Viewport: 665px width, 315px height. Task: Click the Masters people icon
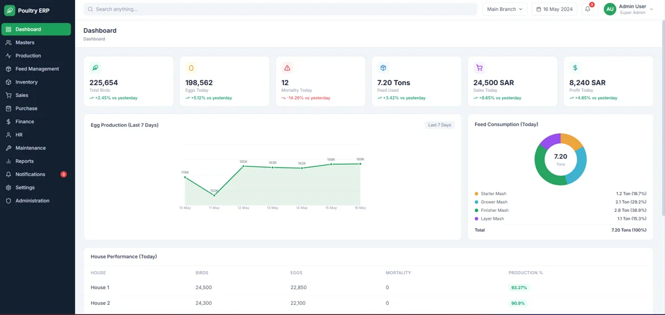8,42
